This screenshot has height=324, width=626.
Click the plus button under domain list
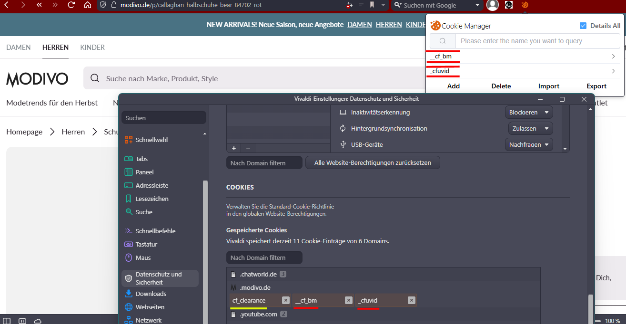[x=233, y=148]
